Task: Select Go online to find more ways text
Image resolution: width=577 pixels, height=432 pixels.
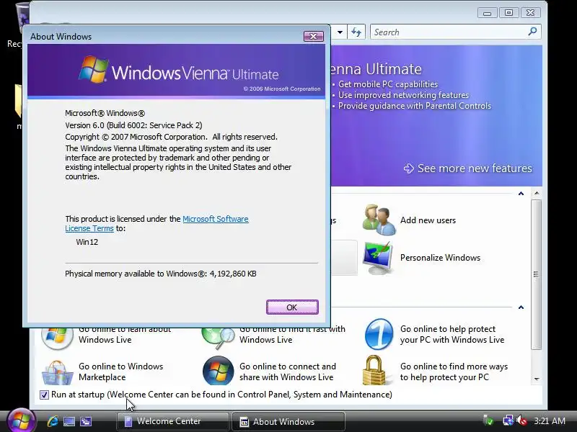Action: [454, 372]
